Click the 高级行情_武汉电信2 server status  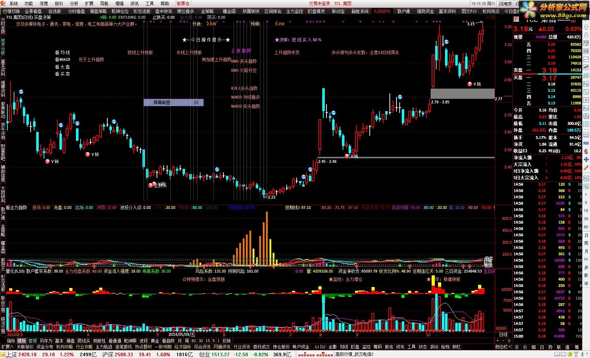pos(354,354)
